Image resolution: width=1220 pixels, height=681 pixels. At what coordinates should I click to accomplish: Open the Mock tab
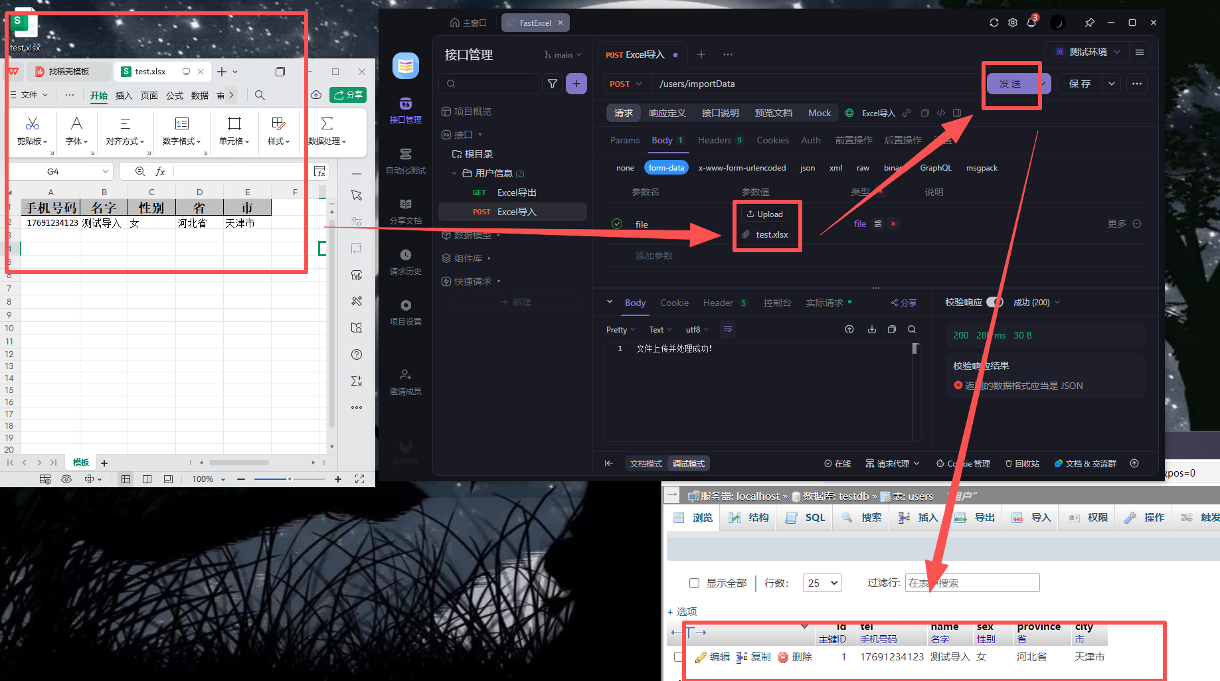[x=819, y=113]
